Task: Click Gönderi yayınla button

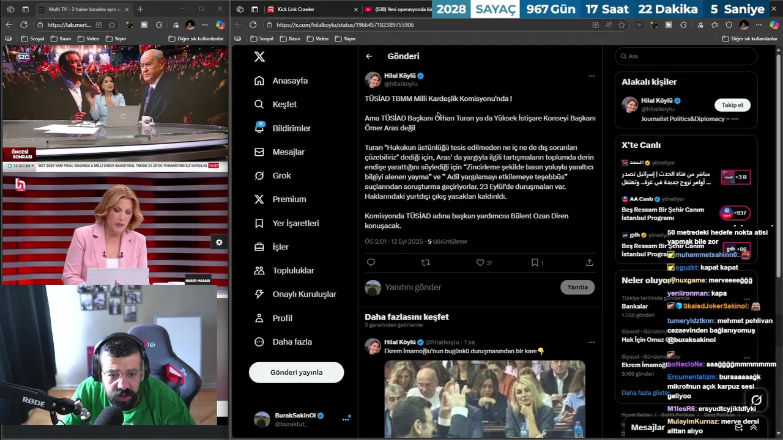Action: pos(296,372)
